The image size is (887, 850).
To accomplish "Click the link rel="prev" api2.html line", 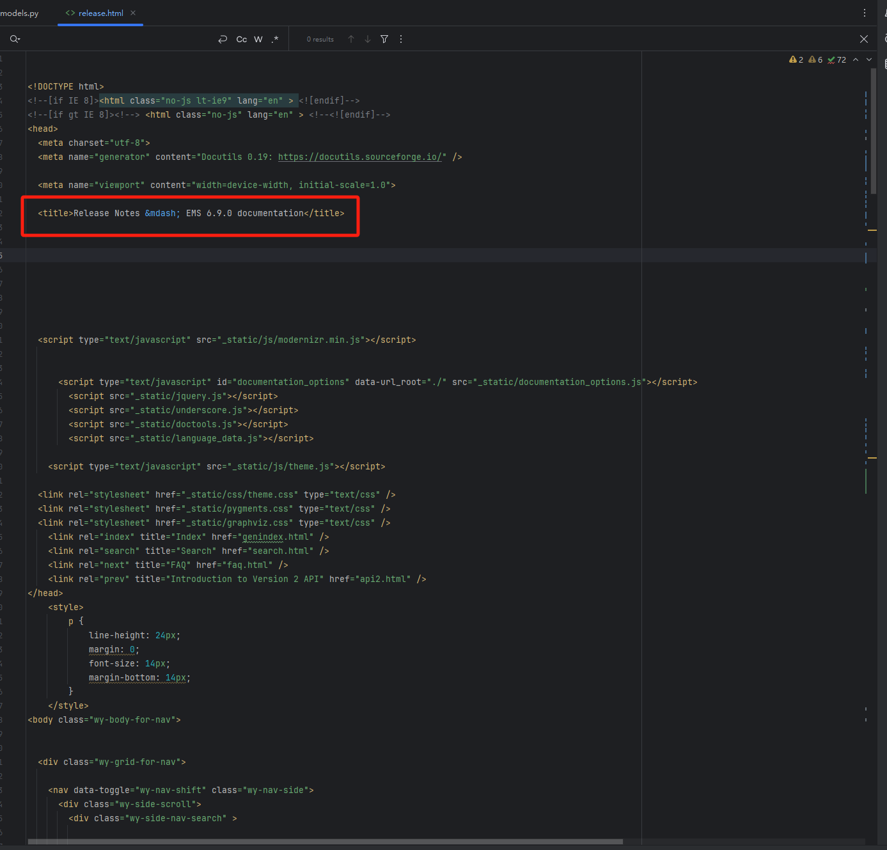I will pos(237,579).
